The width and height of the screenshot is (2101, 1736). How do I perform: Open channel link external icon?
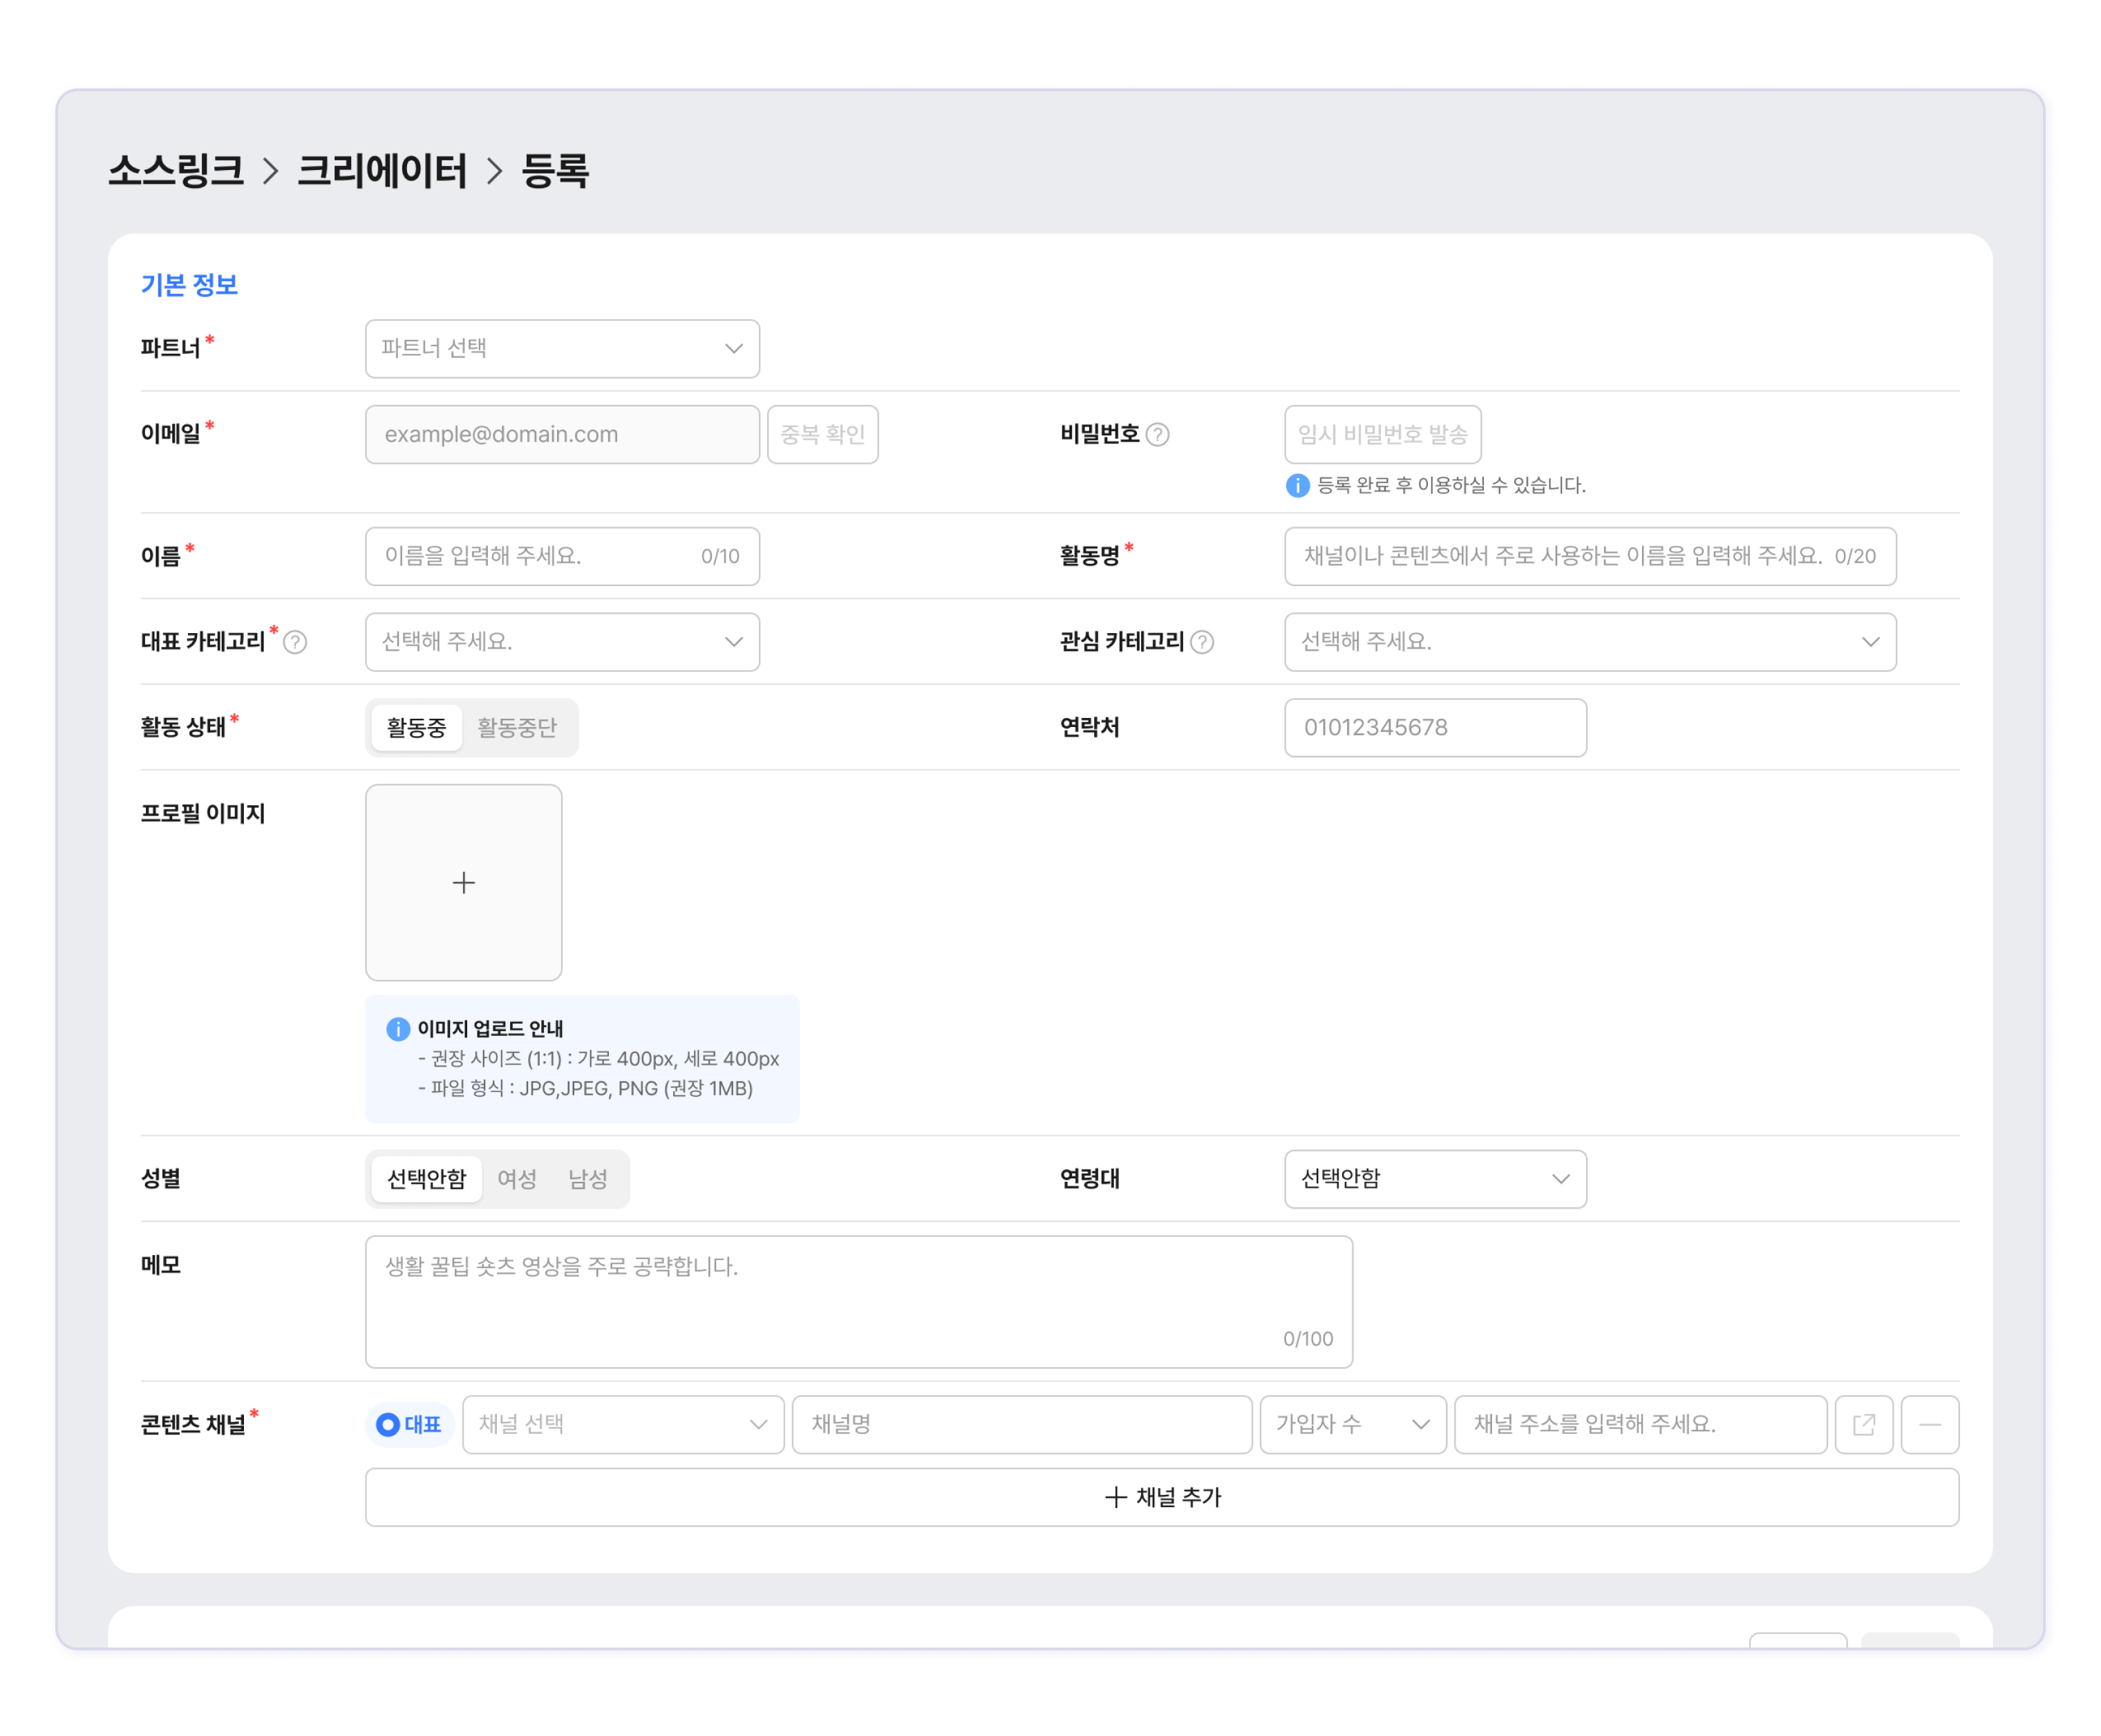point(1863,1424)
